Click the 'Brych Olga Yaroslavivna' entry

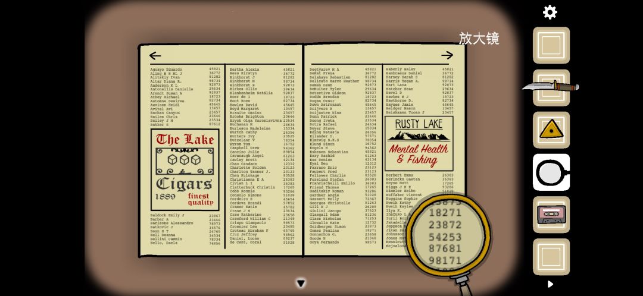(255, 121)
